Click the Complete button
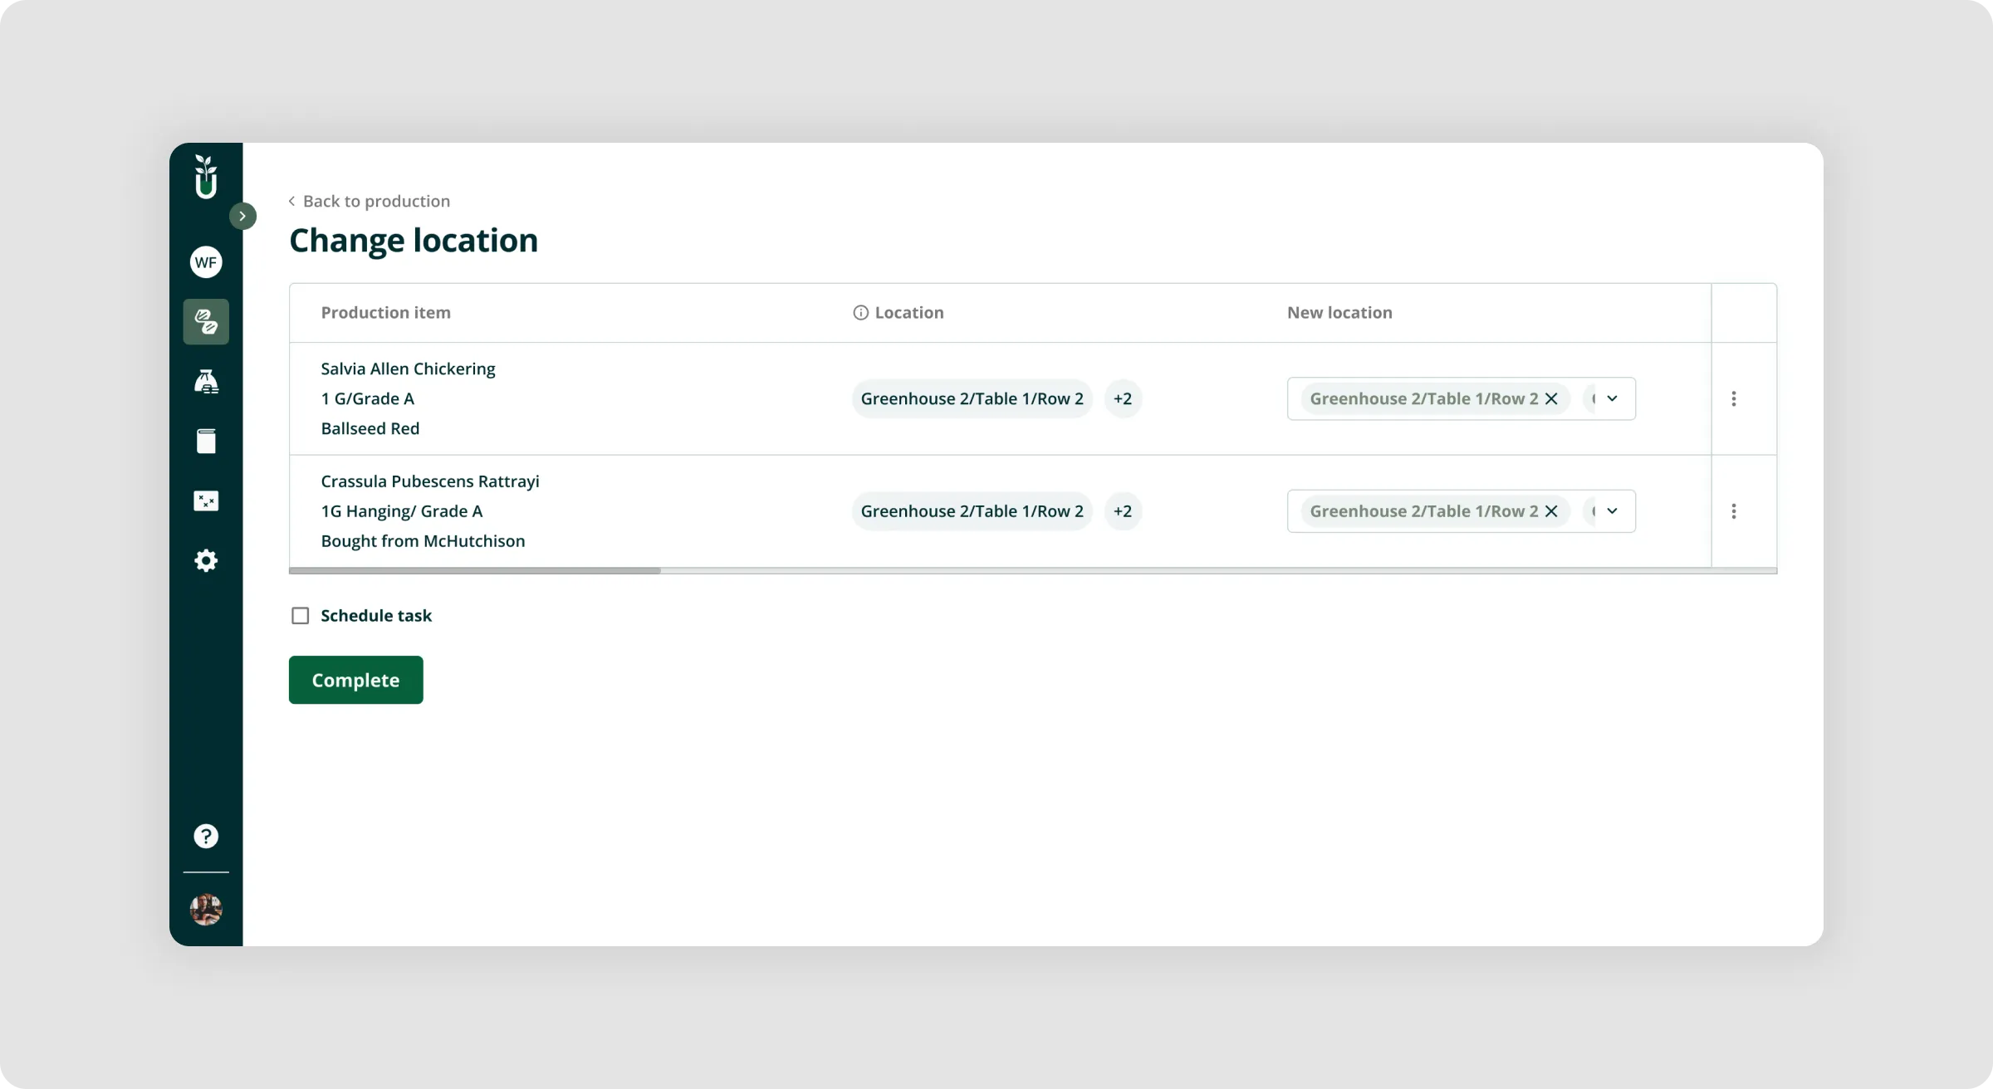The width and height of the screenshot is (1993, 1089). pyautogui.click(x=355, y=680)
